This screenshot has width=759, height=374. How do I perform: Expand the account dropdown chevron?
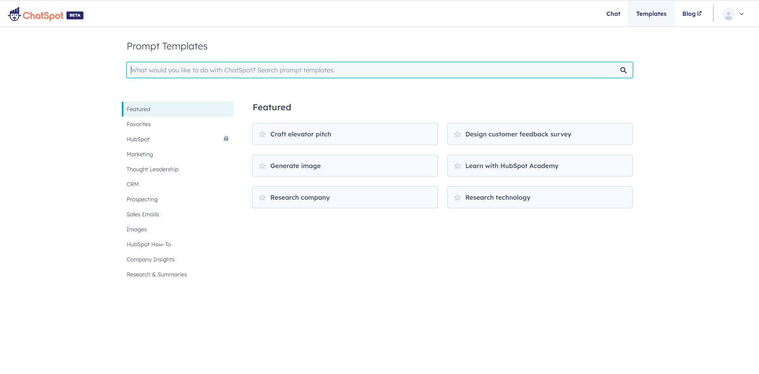coord(742,14)
